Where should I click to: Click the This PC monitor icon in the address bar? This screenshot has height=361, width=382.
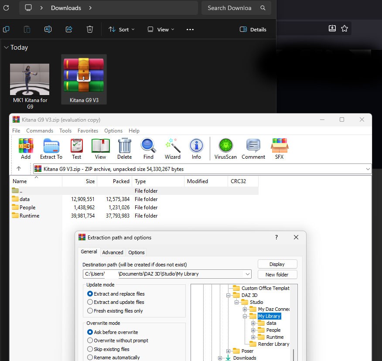pos(28,7)
